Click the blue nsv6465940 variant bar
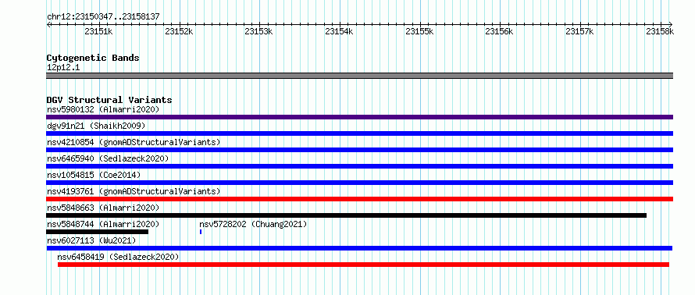The image size is (695, 295). coord(359,166)
